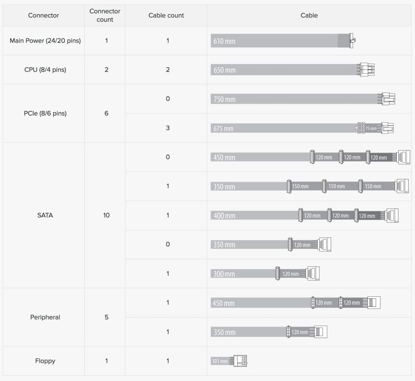
Task: Select the "Main Power (24/20 pins)" row label
Action: click(45, 41)
